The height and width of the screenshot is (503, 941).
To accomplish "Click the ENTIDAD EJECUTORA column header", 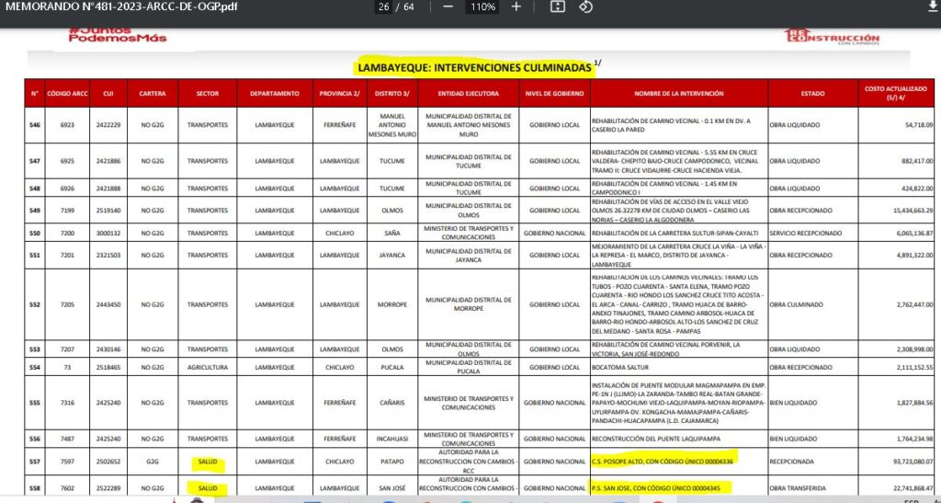I will 468,94.
